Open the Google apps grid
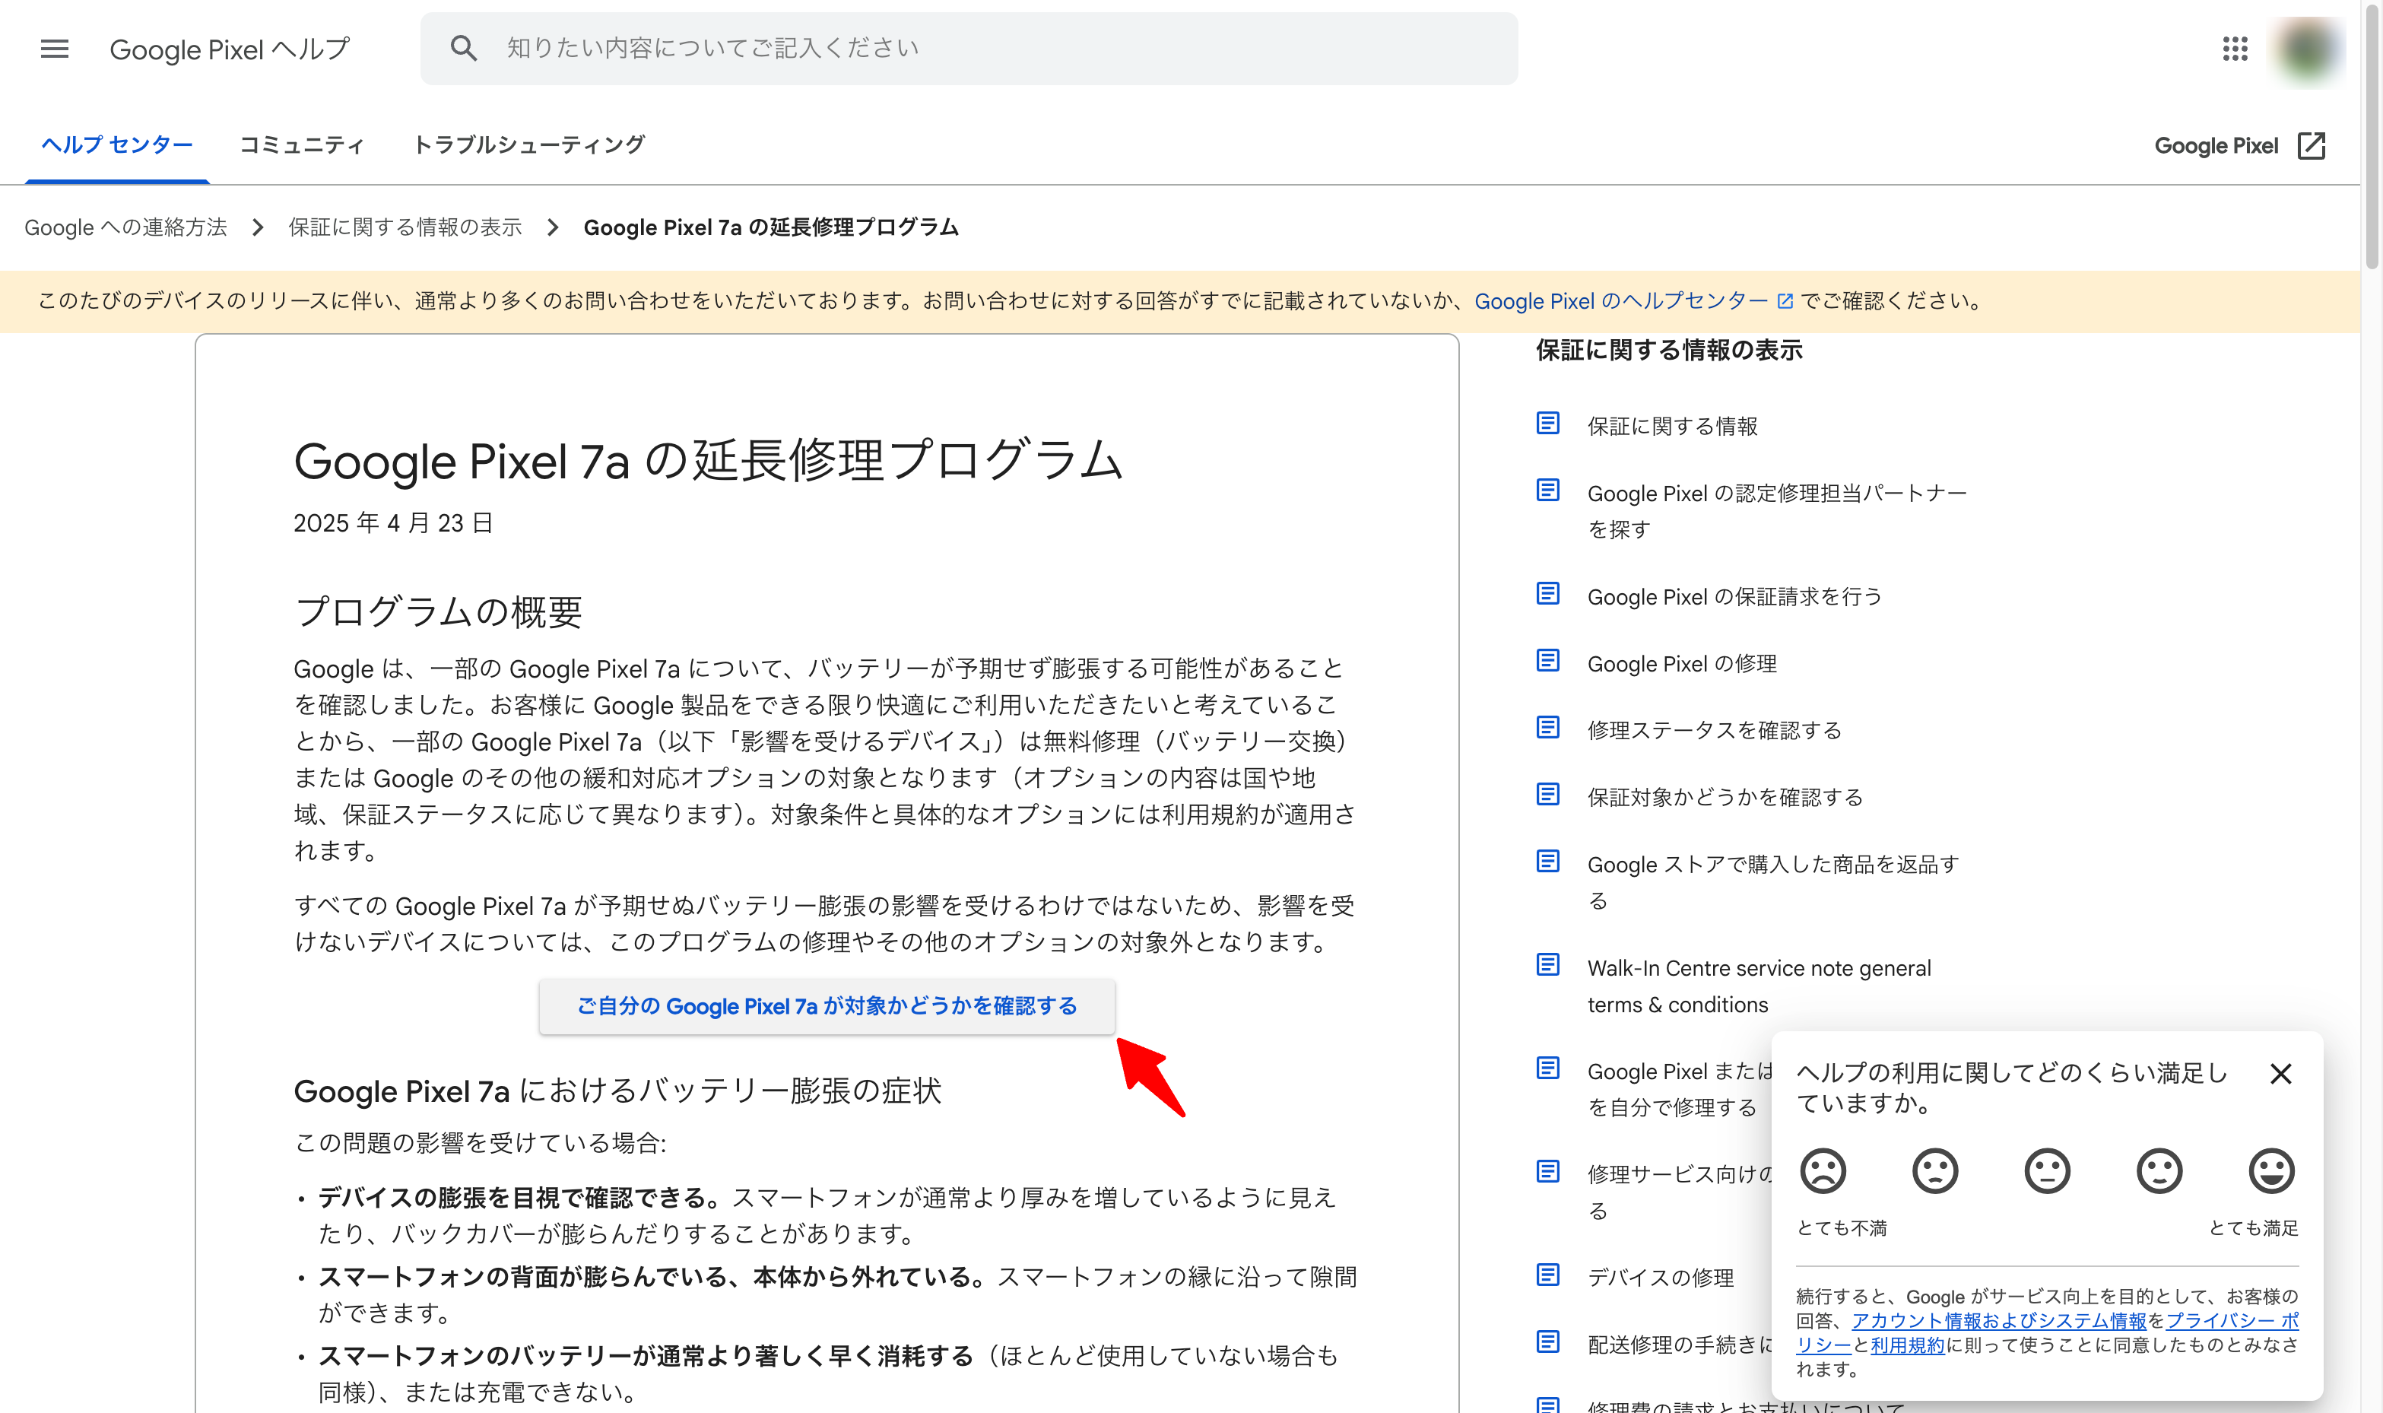This screenshot has height=1413, width=2383. pos(2235,49)
